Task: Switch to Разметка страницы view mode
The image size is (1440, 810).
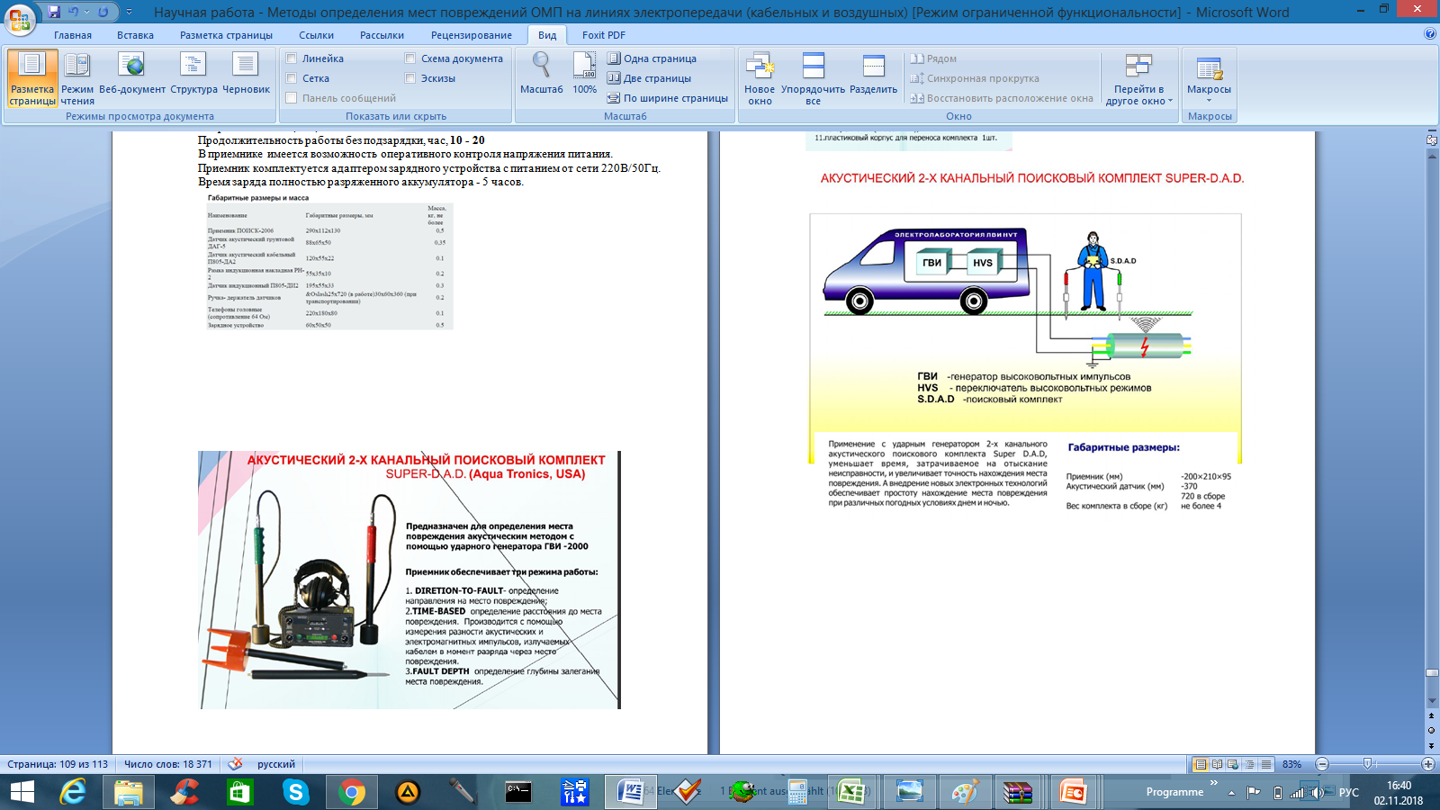Action: point(32,78)
